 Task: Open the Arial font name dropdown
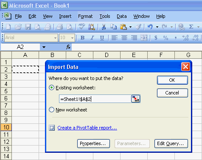pos(55,38)
